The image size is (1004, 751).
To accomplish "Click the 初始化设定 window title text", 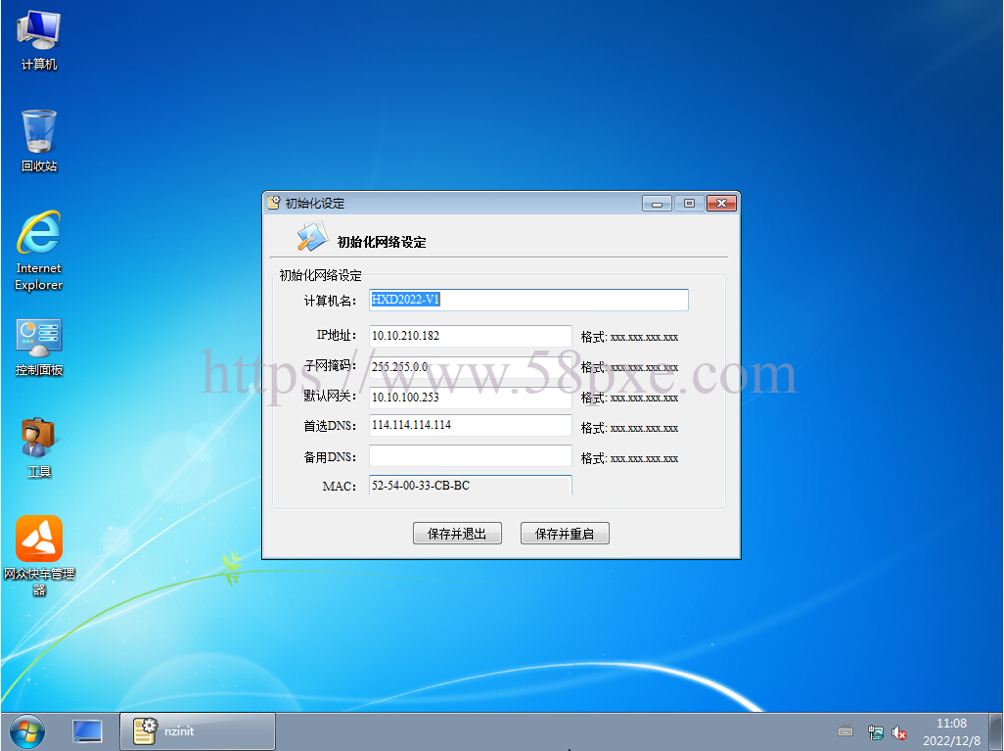I will point(315,203).
